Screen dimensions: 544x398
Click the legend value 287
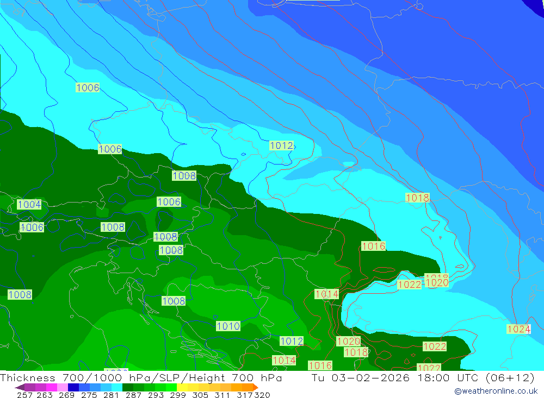[x=133, y=395]
